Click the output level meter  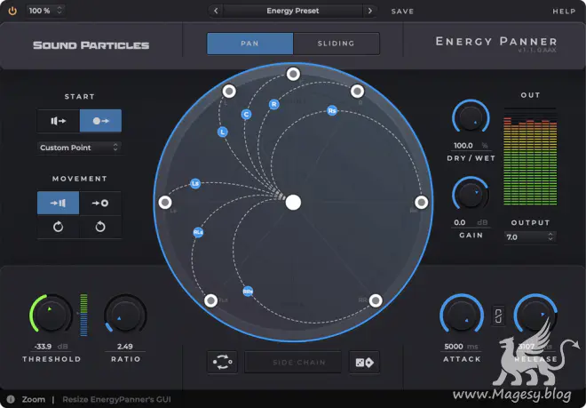coord(530,156)
